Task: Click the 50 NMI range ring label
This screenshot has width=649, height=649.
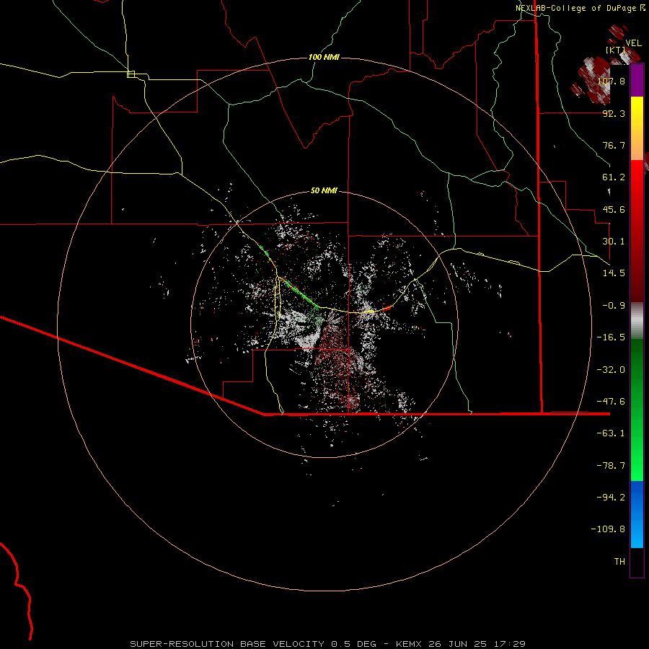Action: 324,191
